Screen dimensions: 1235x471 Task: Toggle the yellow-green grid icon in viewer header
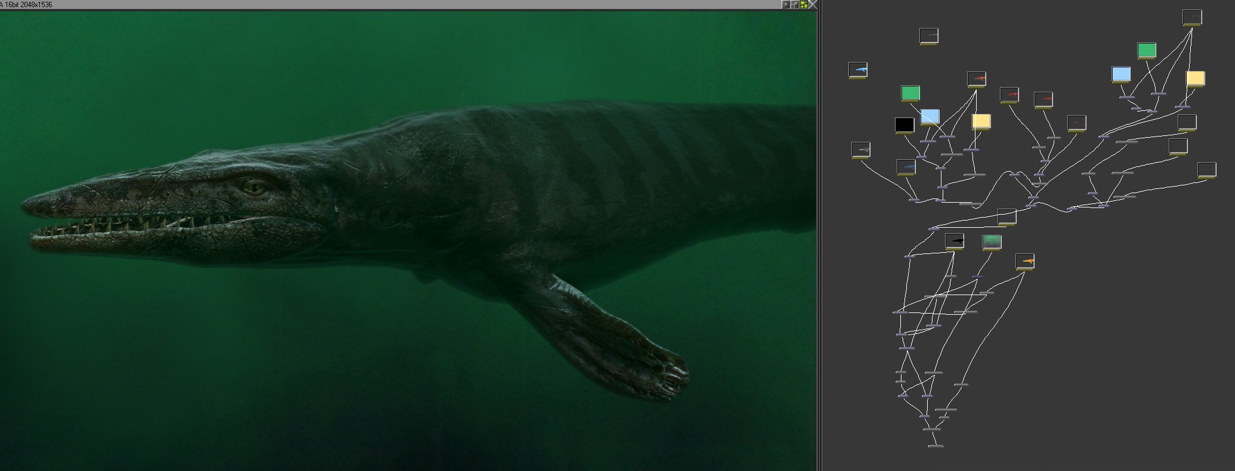tap(804, 4)
